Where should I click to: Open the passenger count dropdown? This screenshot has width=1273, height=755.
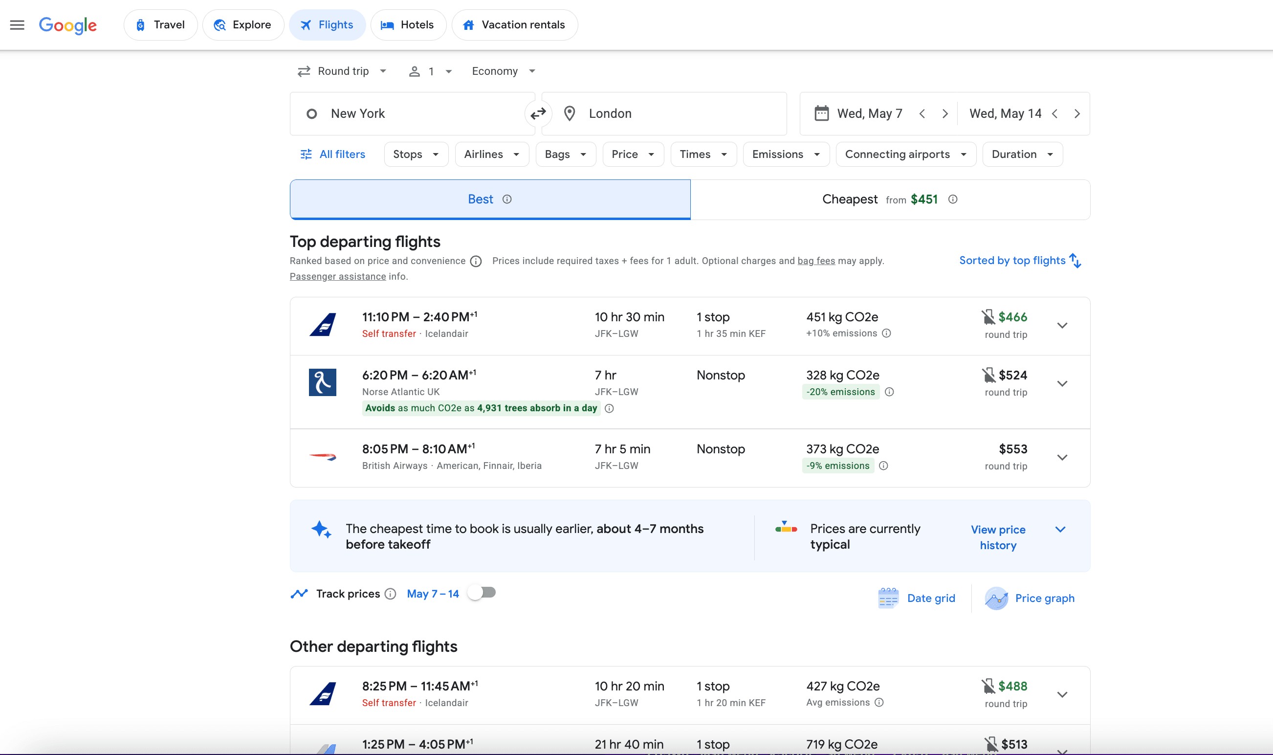coord(430,71)
